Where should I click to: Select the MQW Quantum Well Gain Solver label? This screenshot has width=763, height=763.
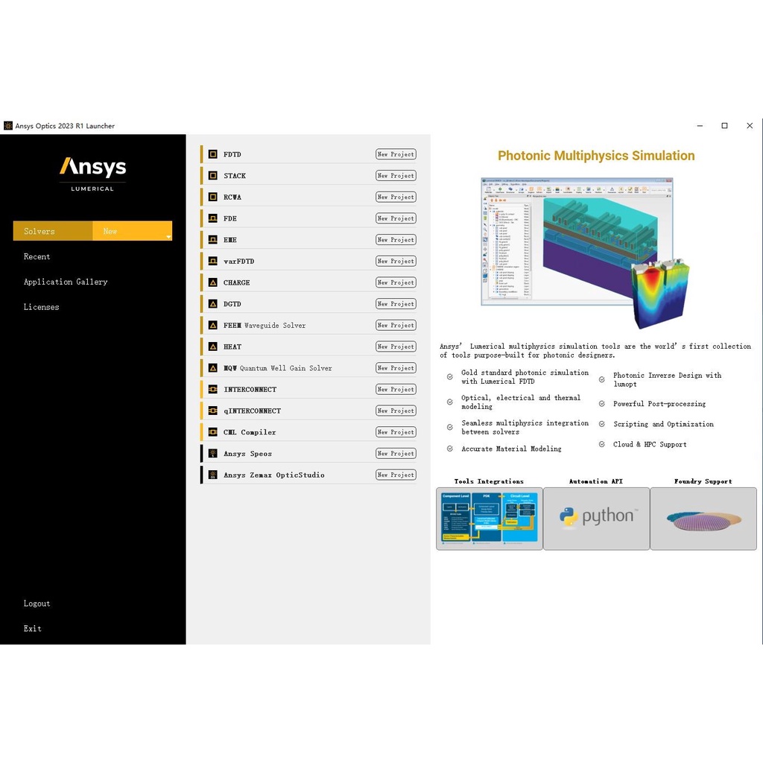[278, 368]
